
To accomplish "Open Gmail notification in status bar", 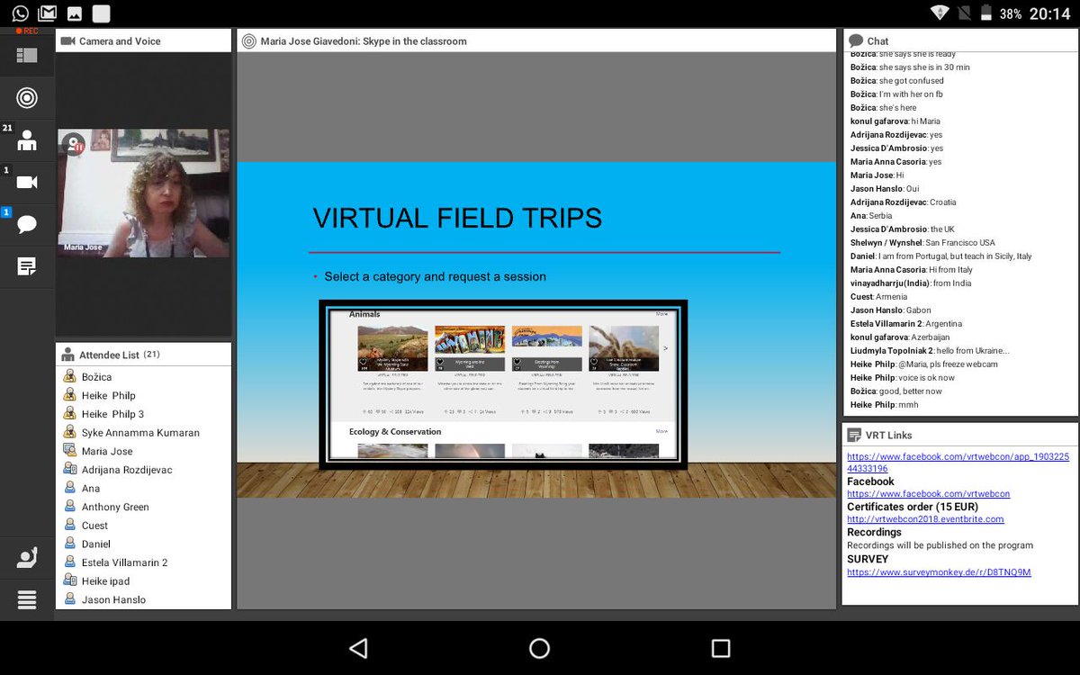I will click(47, 13).
